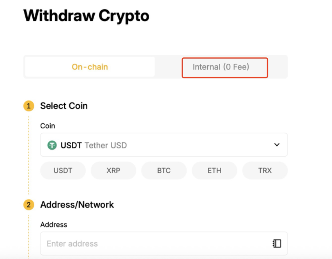Open the USDT Tether USD coin dropdown
Image resolution: width=332 pixels, height=259 pixels.
[x=164, y=145]
